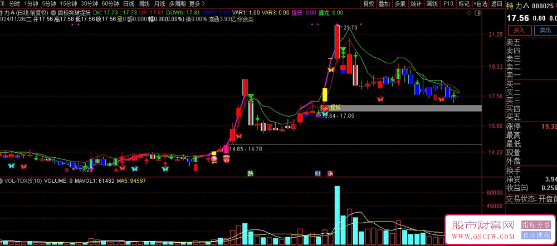Open the 多周期 multi-period view
The height and width of the screenshot is (246, 557).
tap(177, 4)
